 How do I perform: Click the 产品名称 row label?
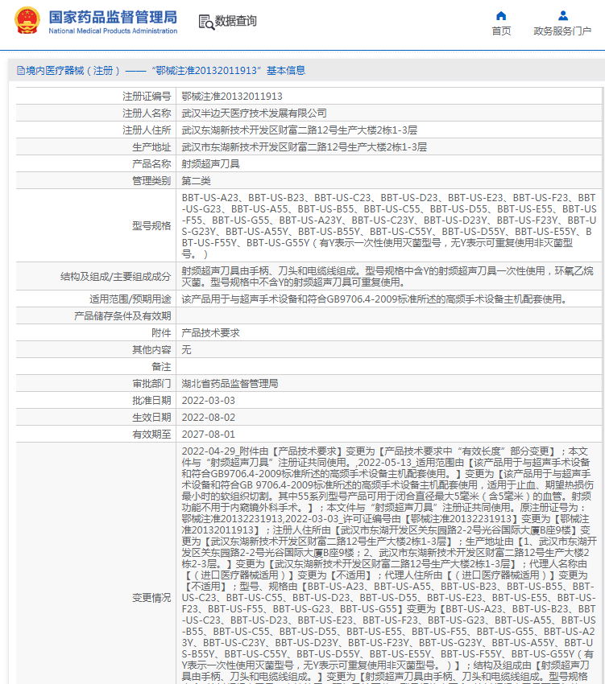[151, 164]
